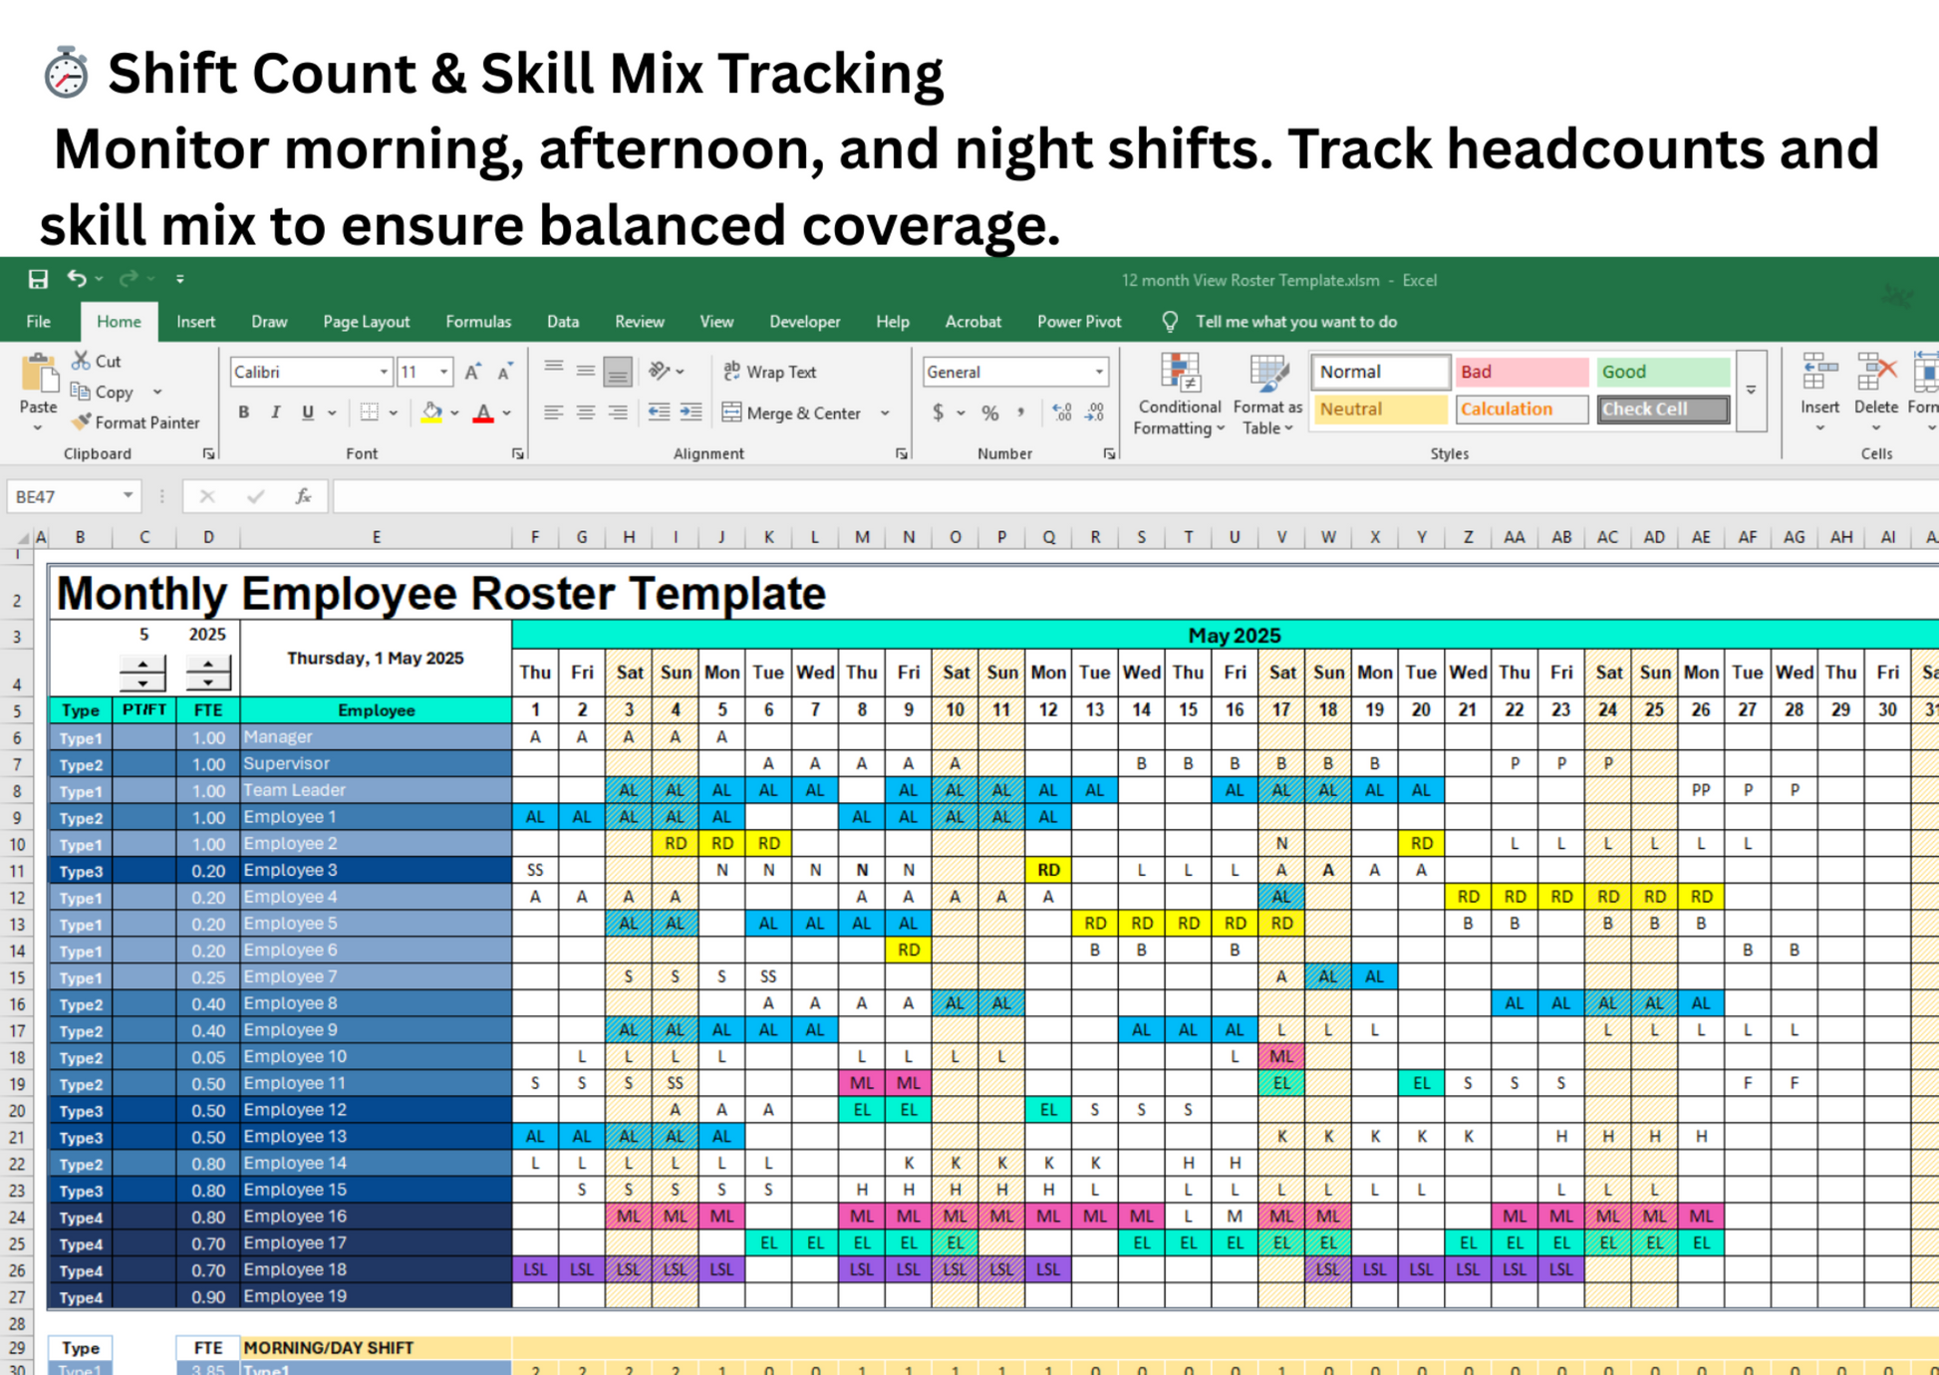This screenshot has width=1939, height=1375.
Task: Apply the Check Cell style
Action: coord(1662,410)
